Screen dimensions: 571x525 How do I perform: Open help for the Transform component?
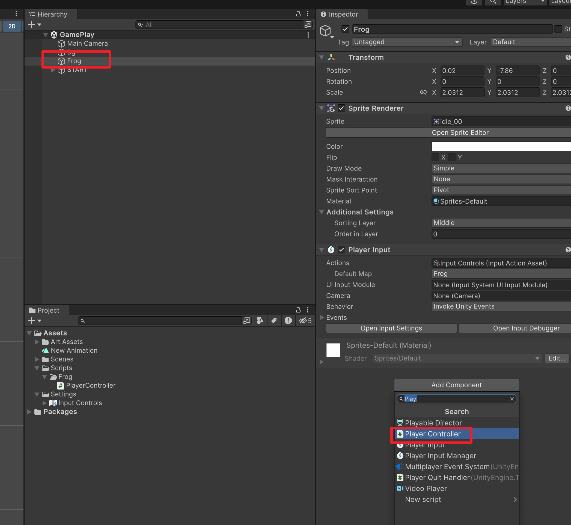[x=568, y=57]
